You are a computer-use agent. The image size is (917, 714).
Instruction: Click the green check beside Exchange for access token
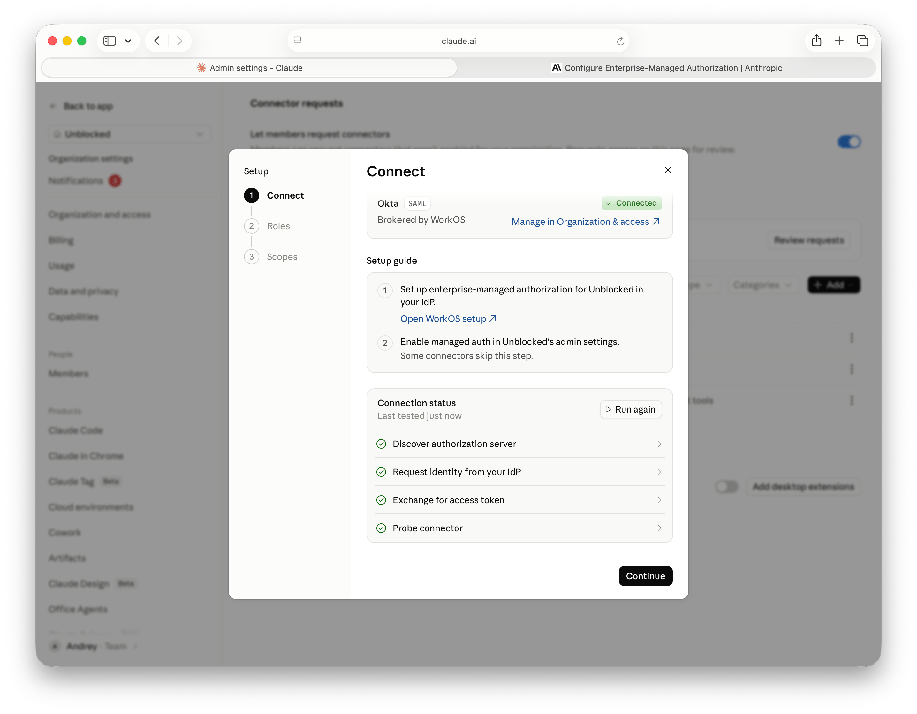click(x=381, y=500)
